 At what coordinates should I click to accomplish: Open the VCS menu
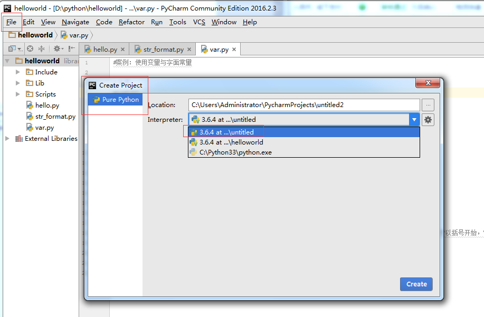point(199,22)
